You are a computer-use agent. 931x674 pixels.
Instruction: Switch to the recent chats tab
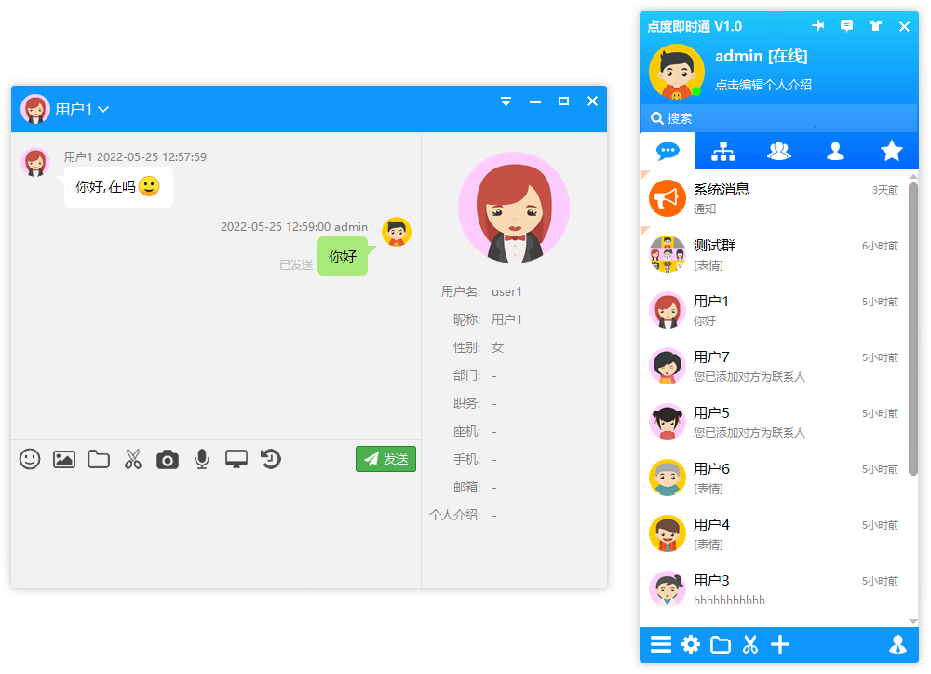[668, 151]
